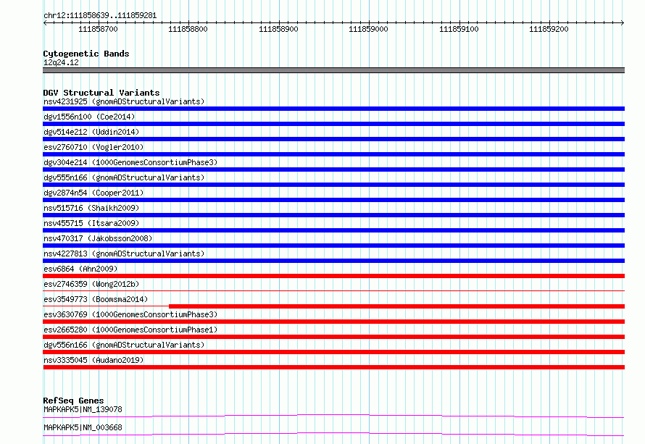Screen dimensions: 645x444
Task: Select dgv2874n54 (Cooper2011) label
Action: tap(93, 193)
